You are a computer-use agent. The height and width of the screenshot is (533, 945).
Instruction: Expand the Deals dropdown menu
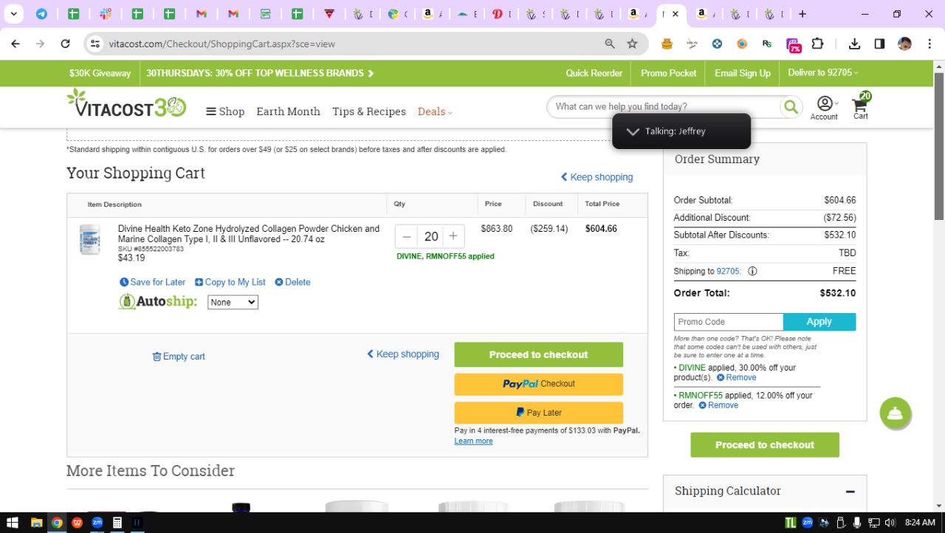tap(435, 111)
